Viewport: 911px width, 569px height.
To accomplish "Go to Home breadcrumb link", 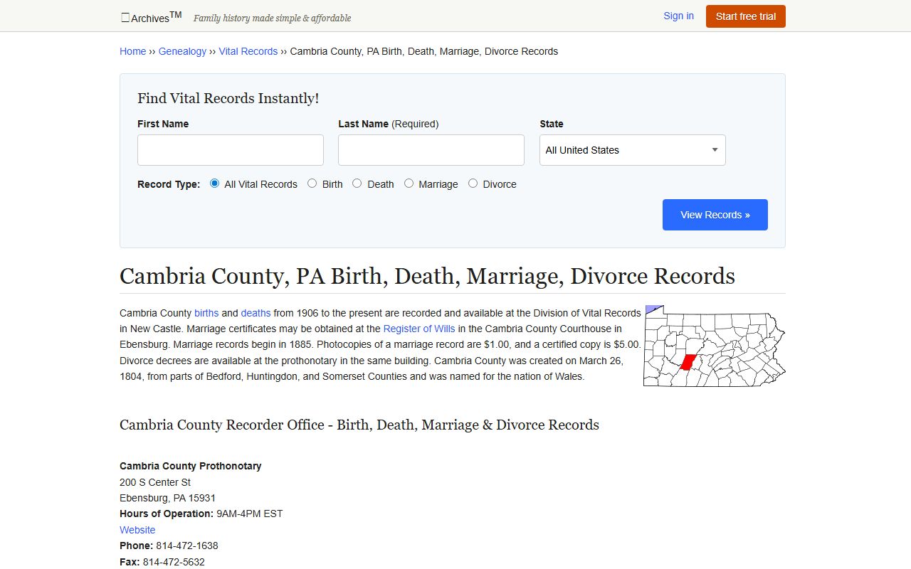I will pos(132,51).
